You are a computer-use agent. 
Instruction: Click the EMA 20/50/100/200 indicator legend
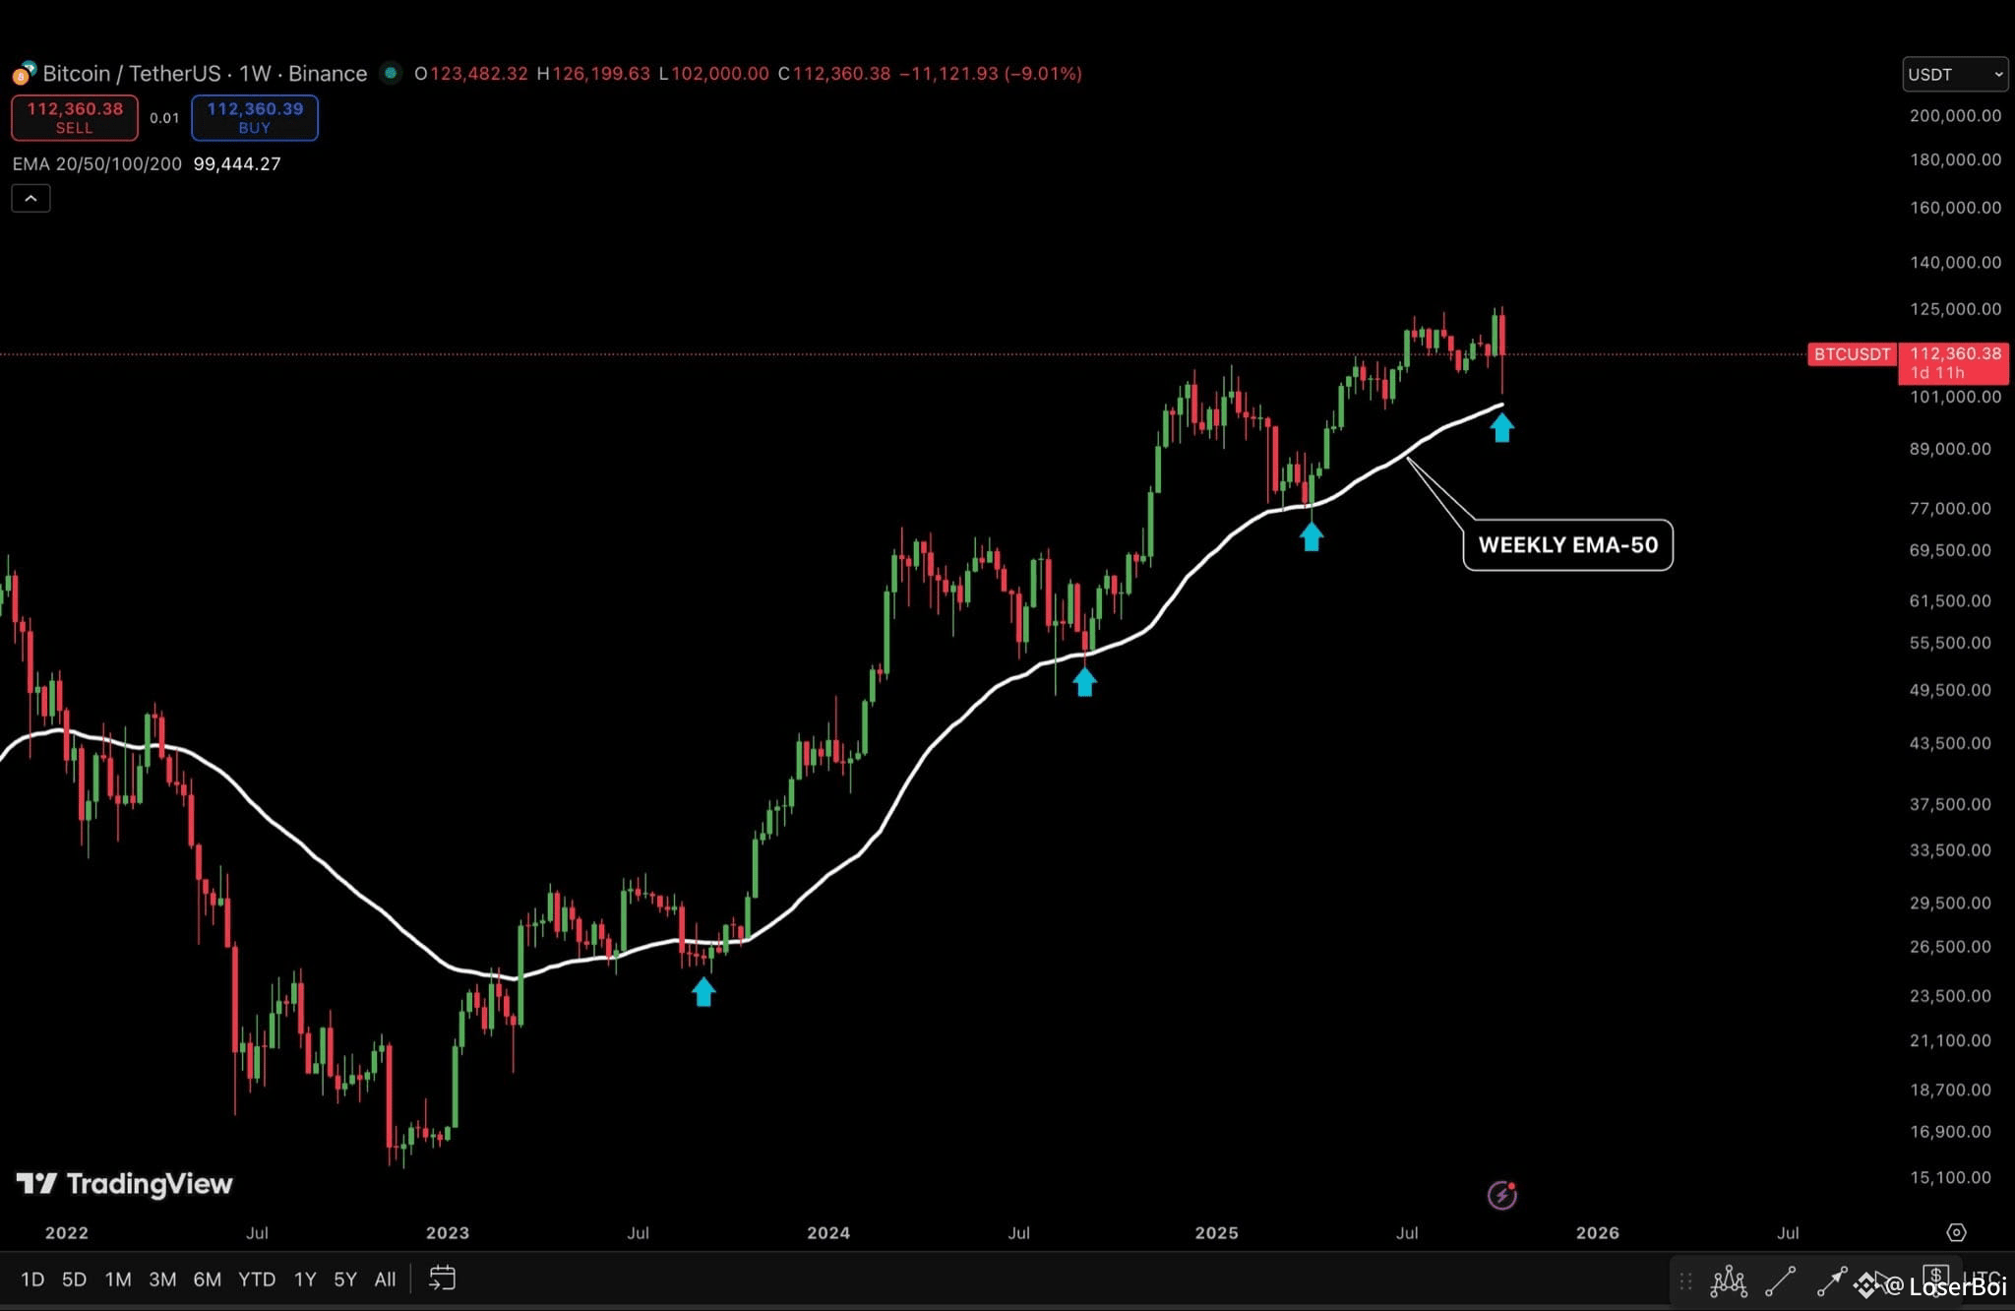(96, 163)
